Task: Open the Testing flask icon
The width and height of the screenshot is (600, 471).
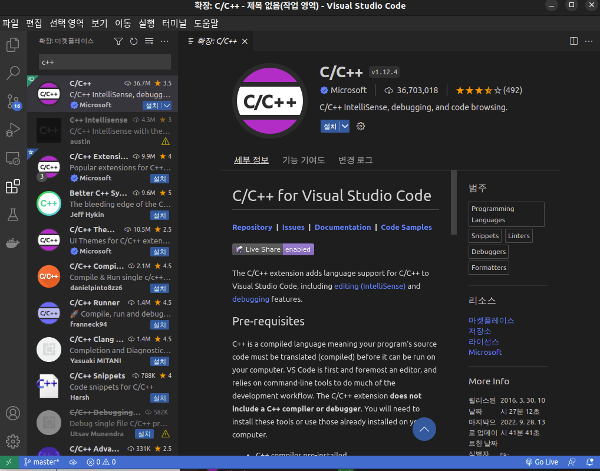Action: click(x=12, y=215)
